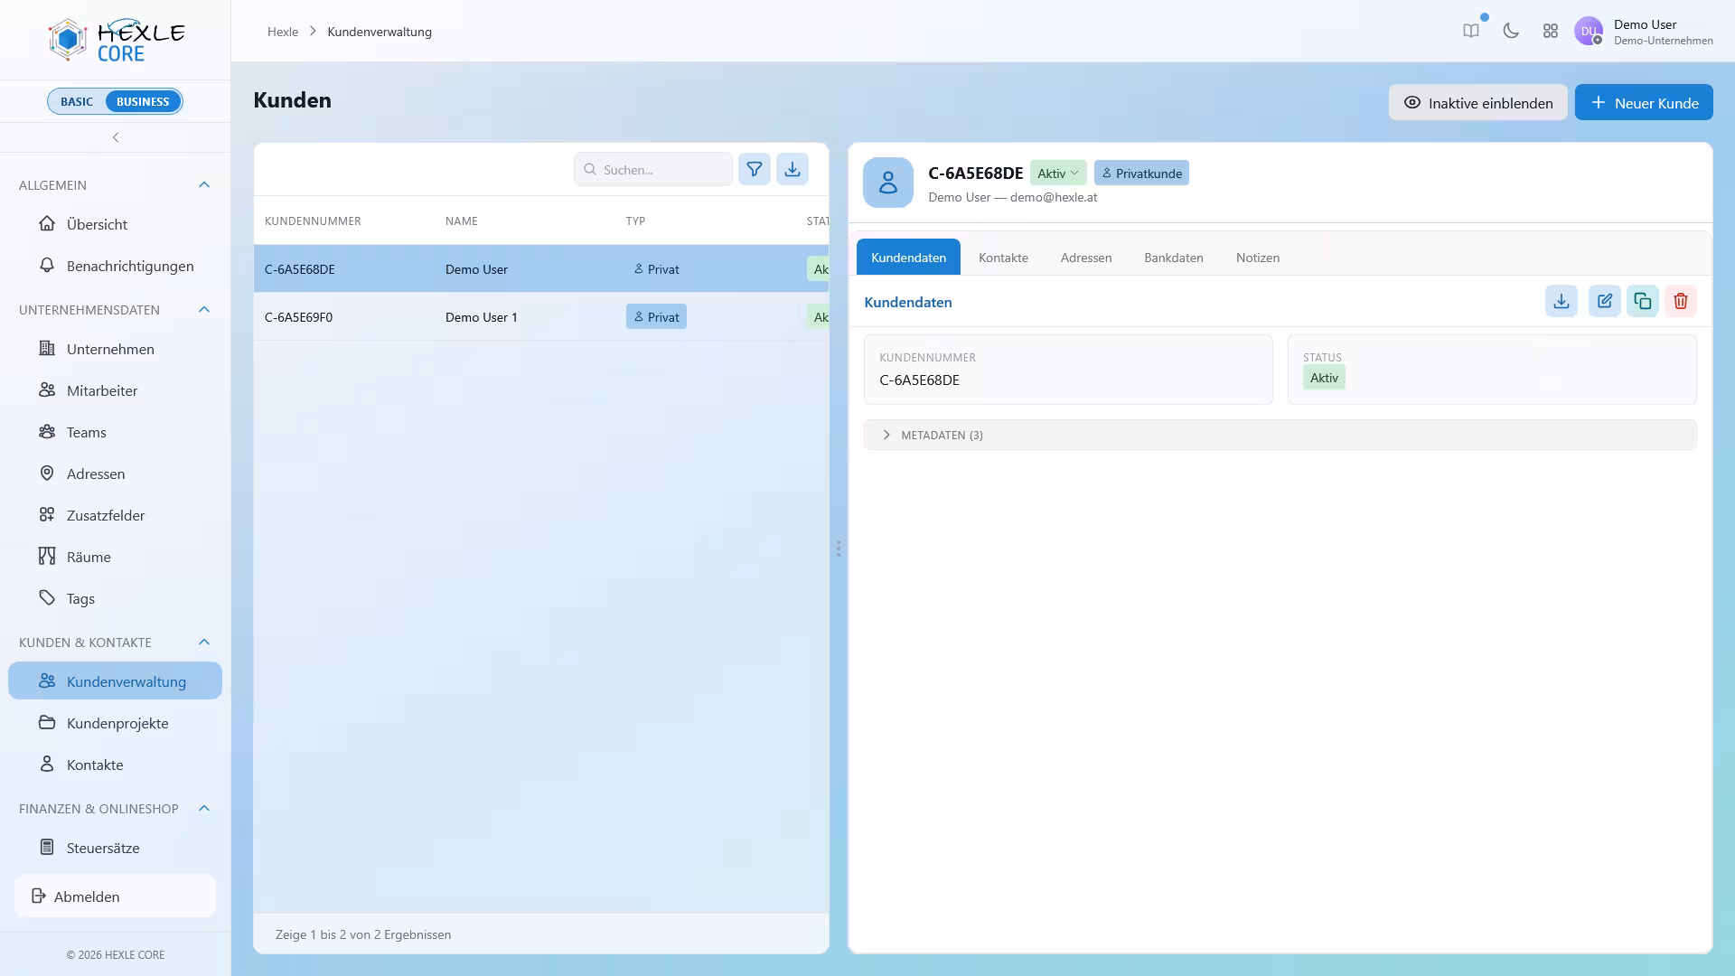Open the Aktiv status dropdown in header
1735x976 pixels.
click(x=1058, y=174)
